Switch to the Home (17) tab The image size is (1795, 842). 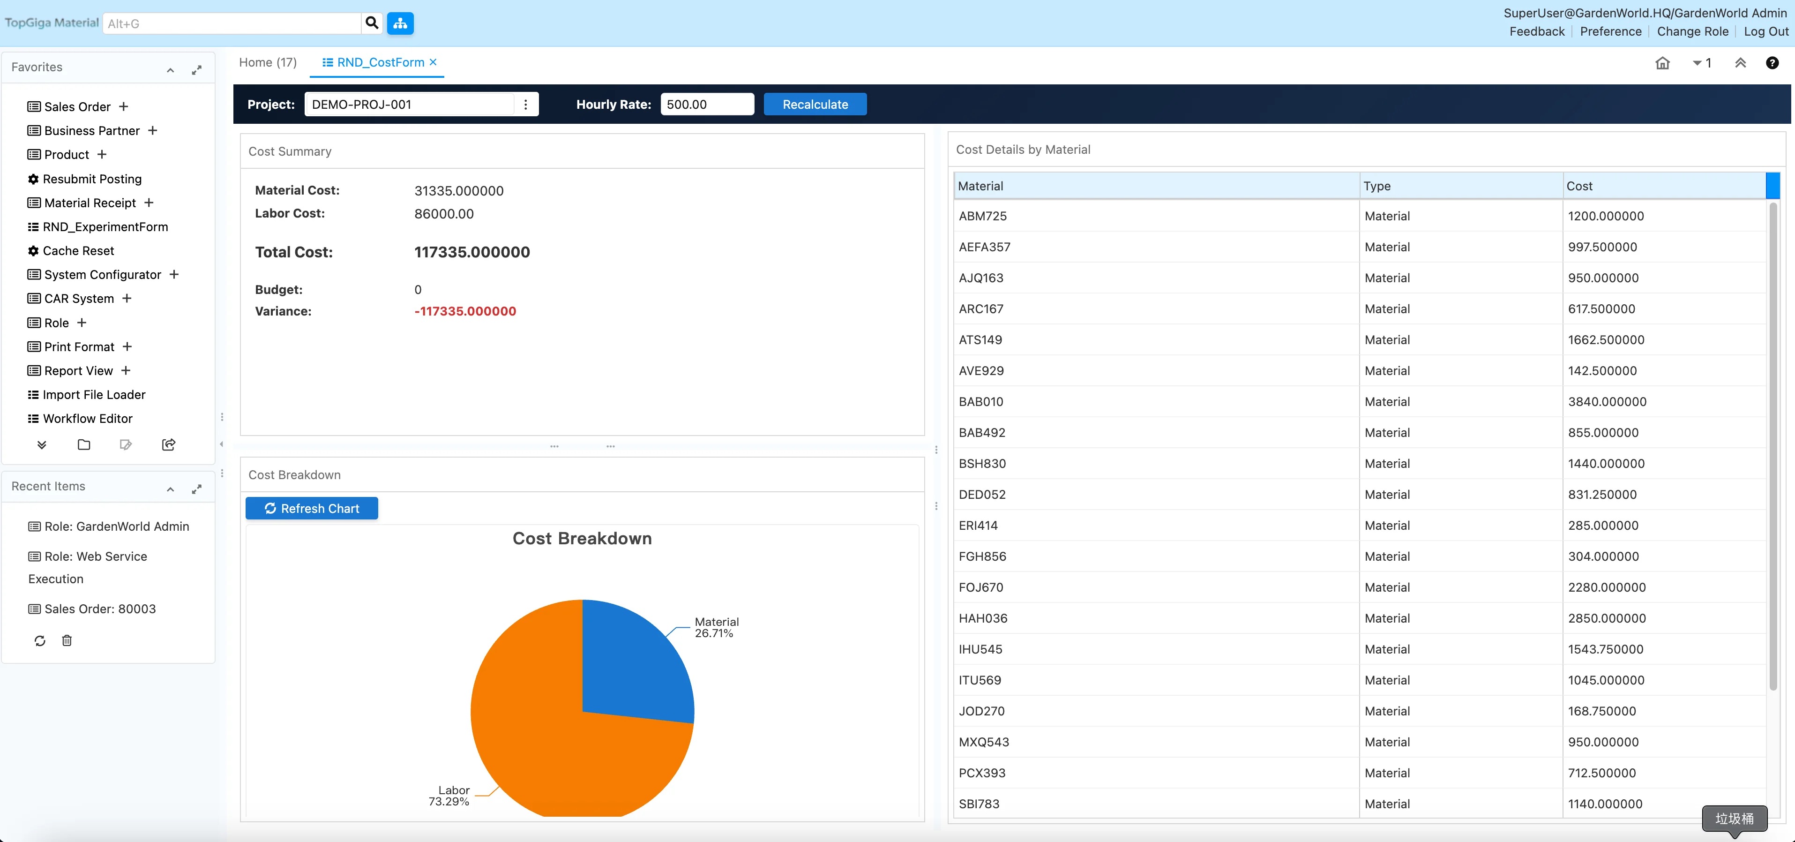[268, 63]
